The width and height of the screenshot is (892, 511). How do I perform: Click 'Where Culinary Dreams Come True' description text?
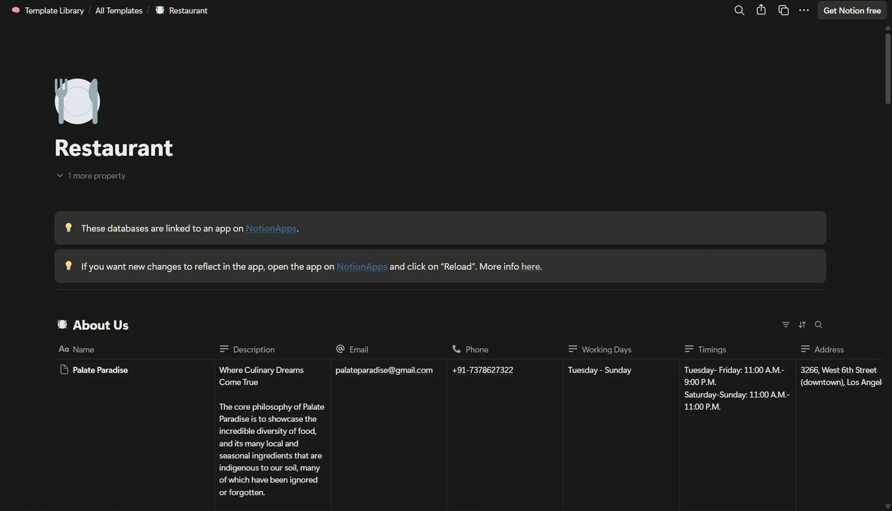262,376
